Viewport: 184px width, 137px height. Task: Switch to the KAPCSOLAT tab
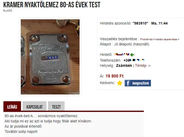[34, 106]
